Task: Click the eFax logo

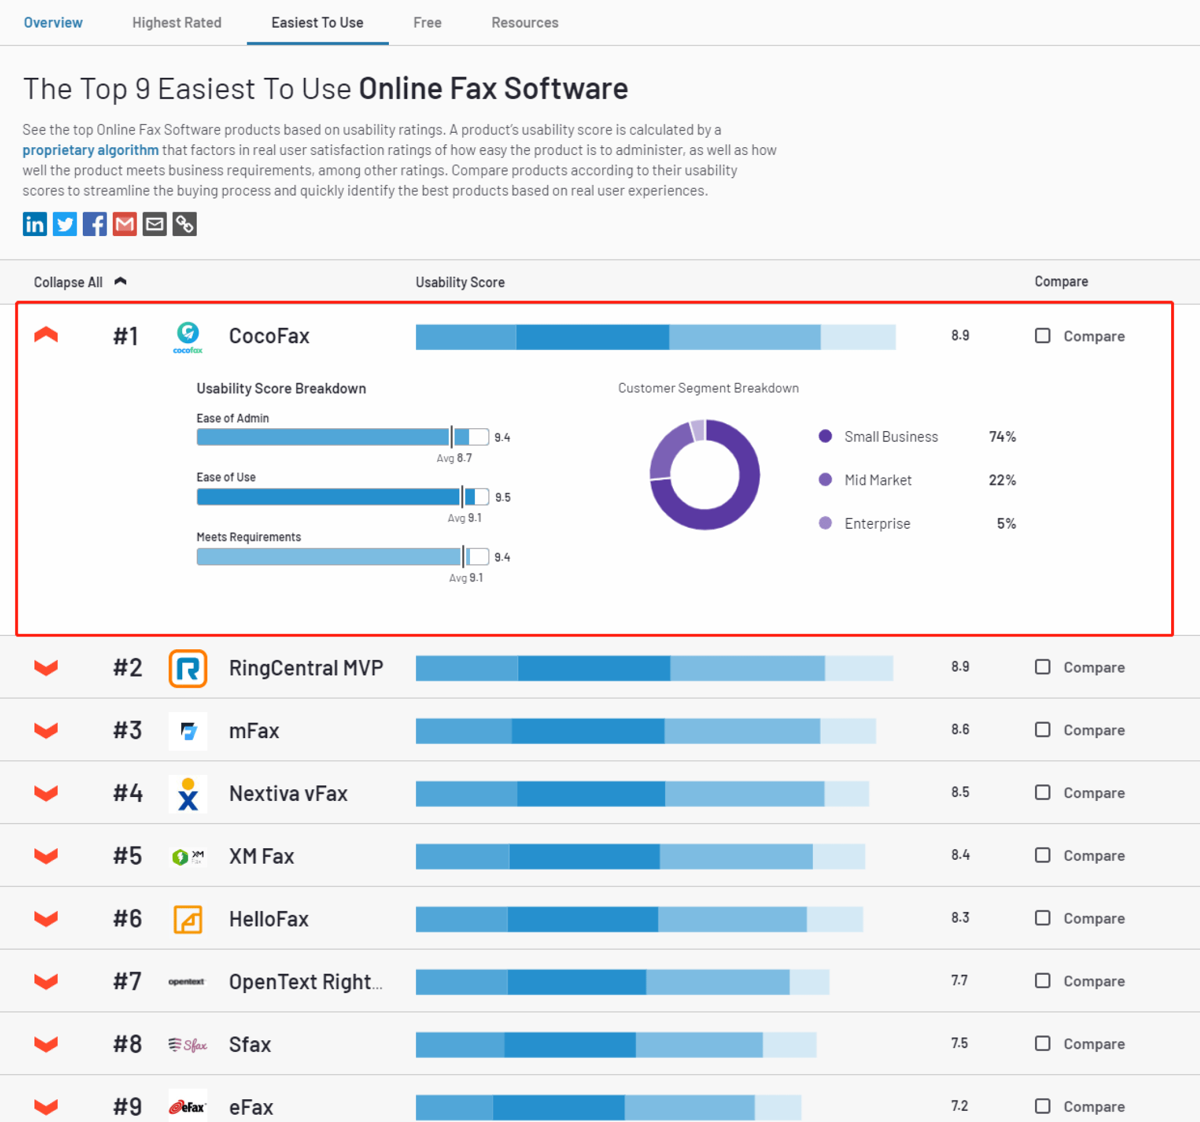Action: (188, 1107)
